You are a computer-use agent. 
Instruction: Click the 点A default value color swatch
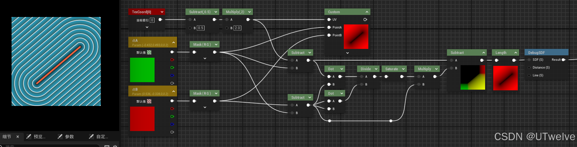149,52
